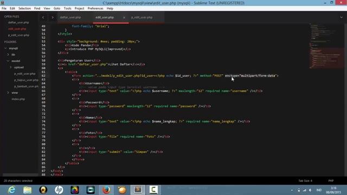Image resolution: width=347 pixels, height=195 pixels.
Task: Click line number 88 in gutter
Action: pyautogui.click(x=43, y=174)
